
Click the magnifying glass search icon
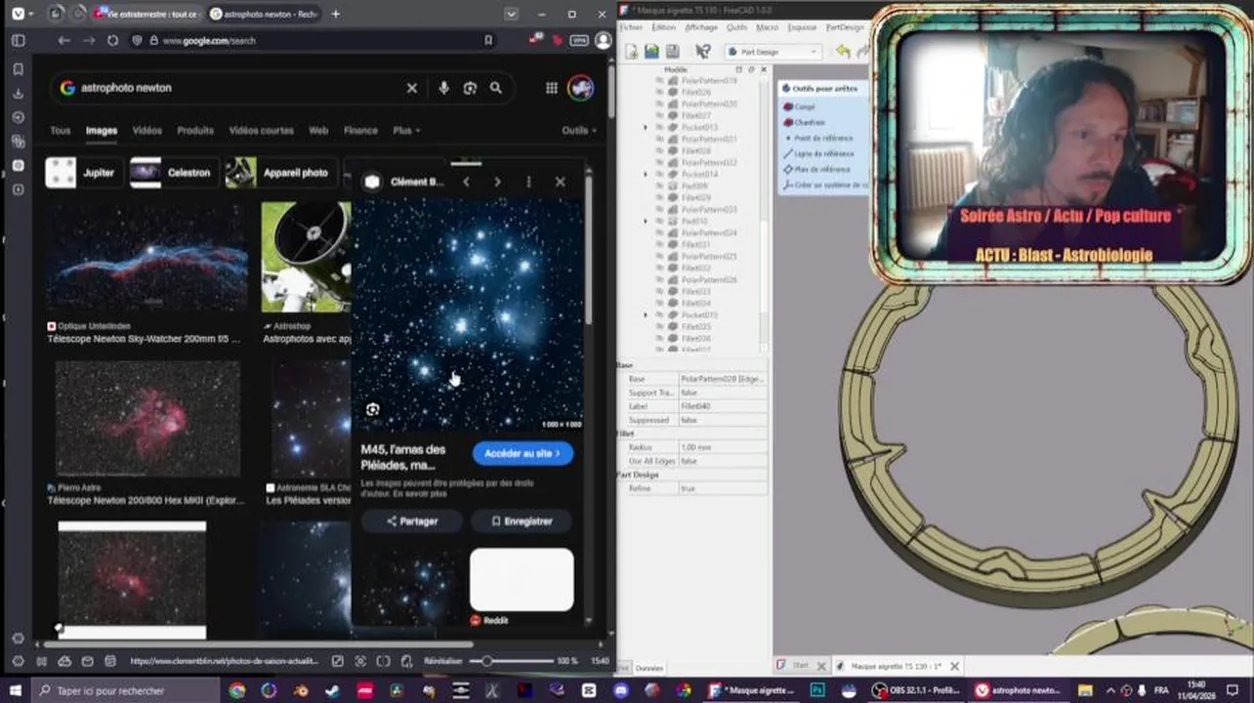tap(496, 88)
